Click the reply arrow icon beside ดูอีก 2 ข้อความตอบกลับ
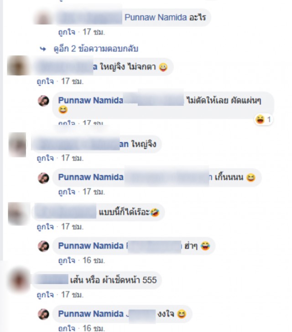Viewport: 292px width, 332px height. (43, 49)
